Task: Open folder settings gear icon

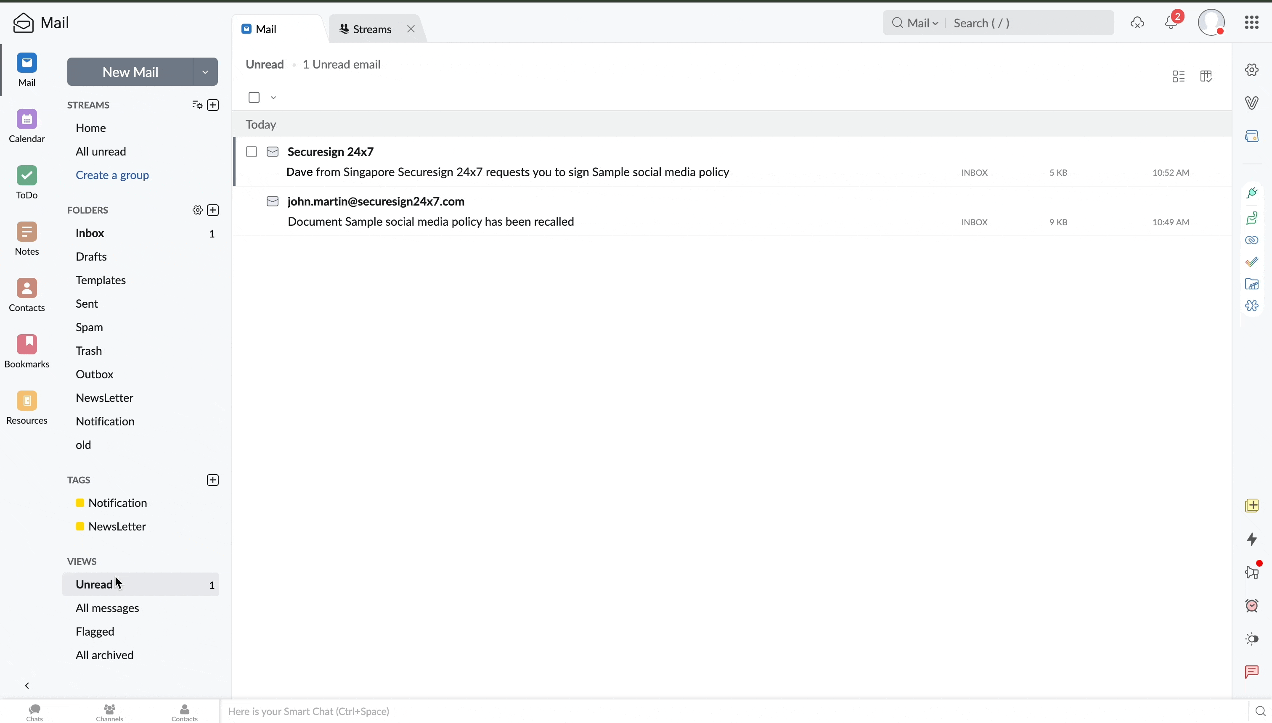Action: [197, 210]
